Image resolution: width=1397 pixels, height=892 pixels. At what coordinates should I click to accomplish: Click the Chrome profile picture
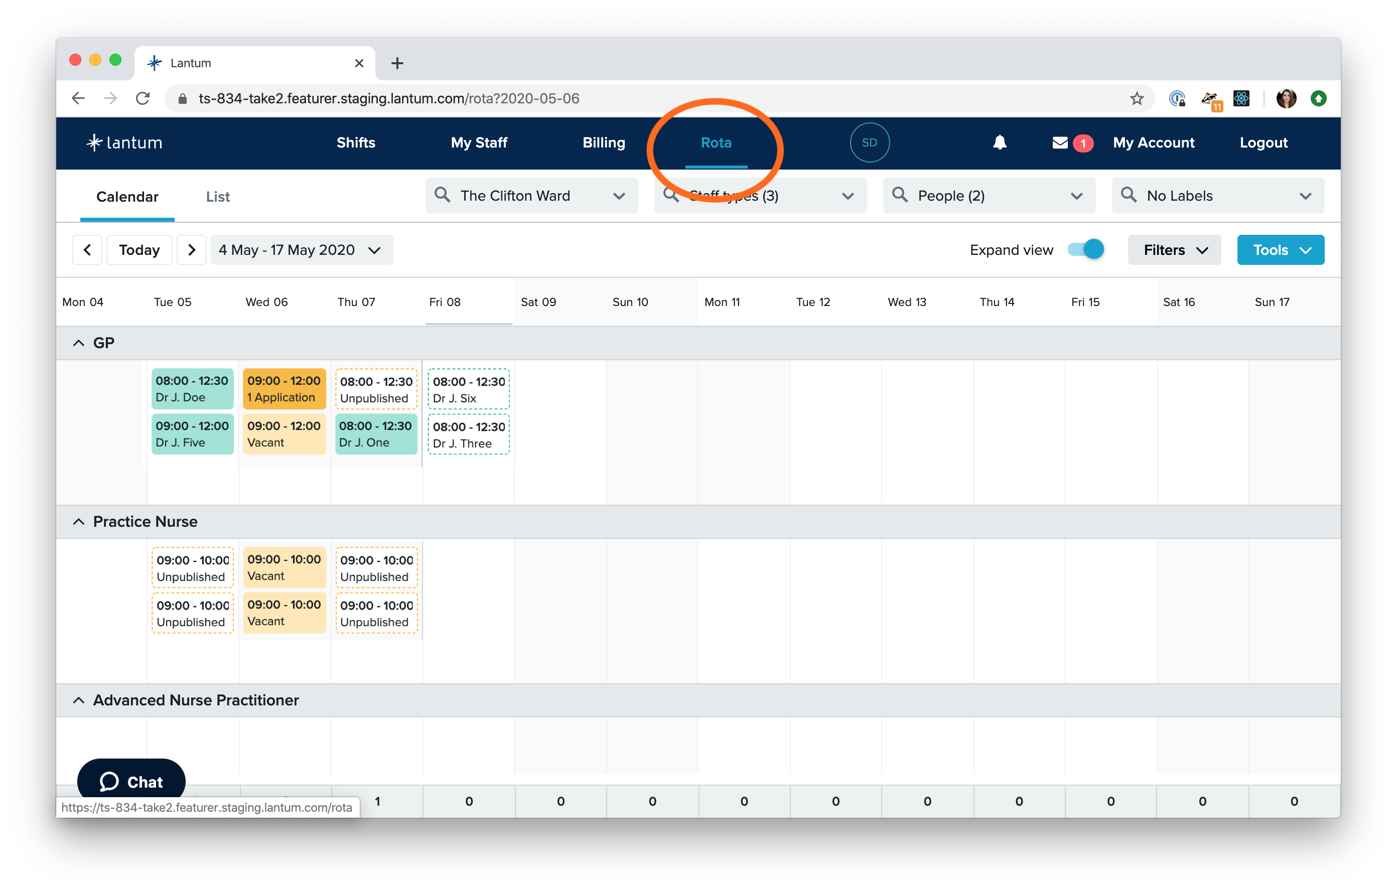click(1286, 99)
